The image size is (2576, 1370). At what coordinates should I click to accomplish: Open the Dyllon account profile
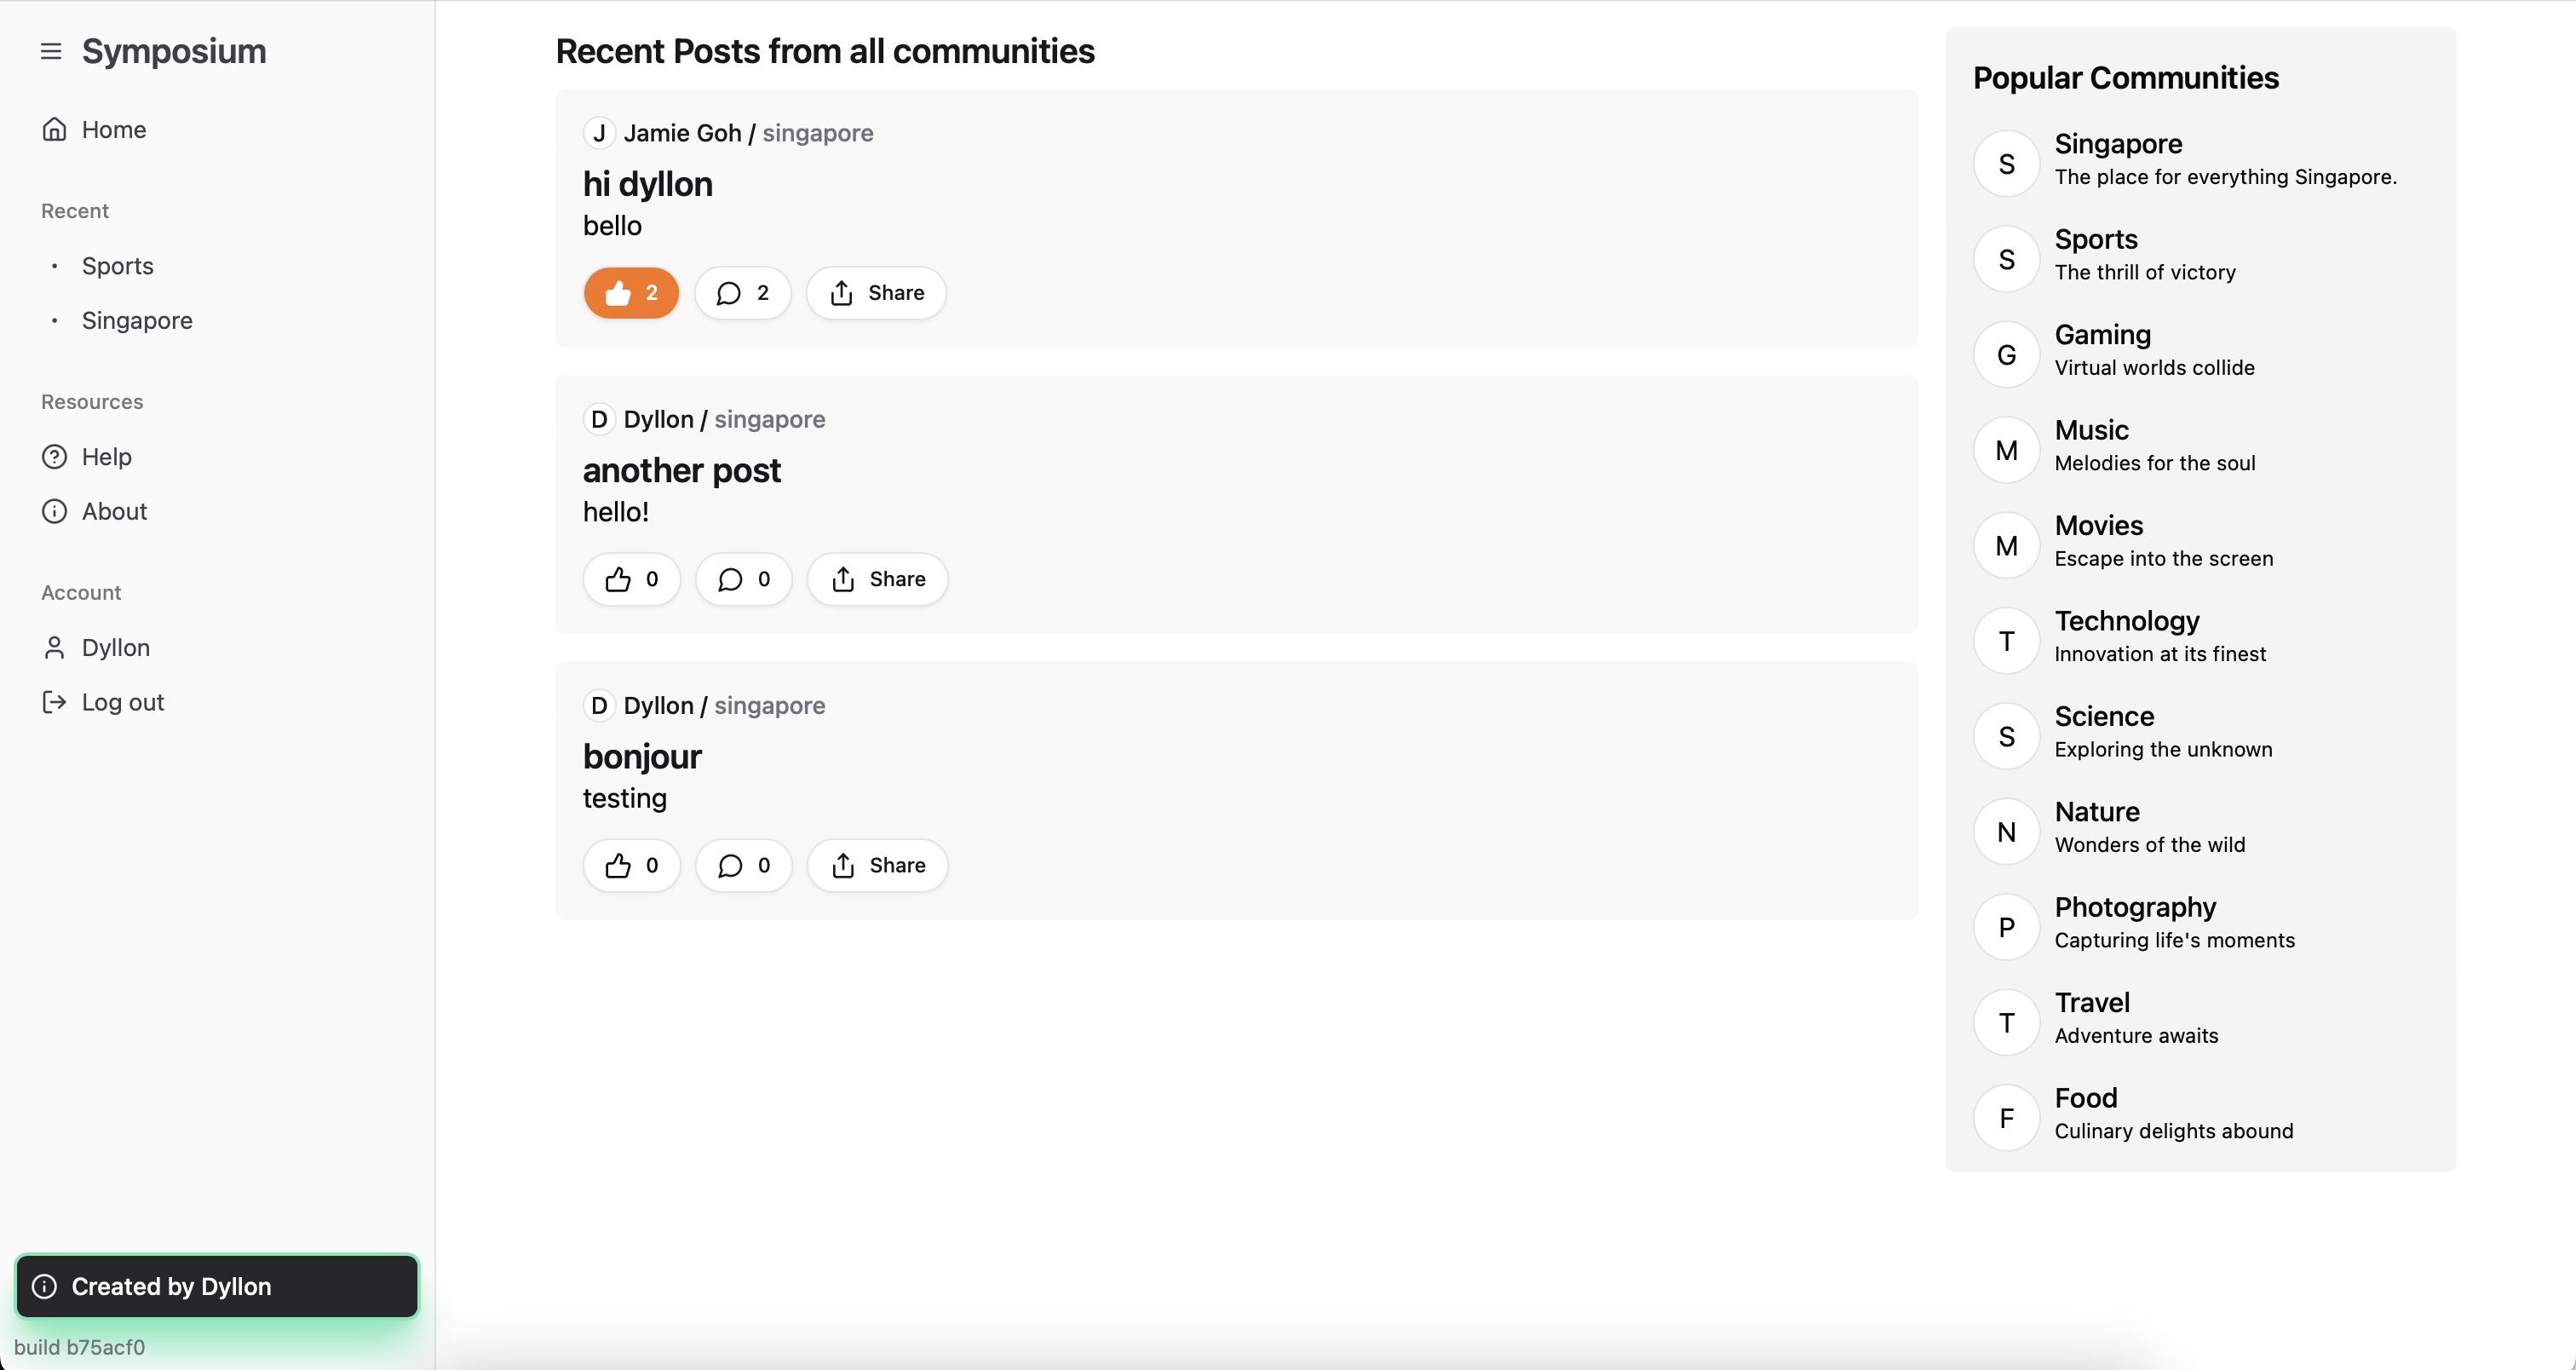(115, 648)
